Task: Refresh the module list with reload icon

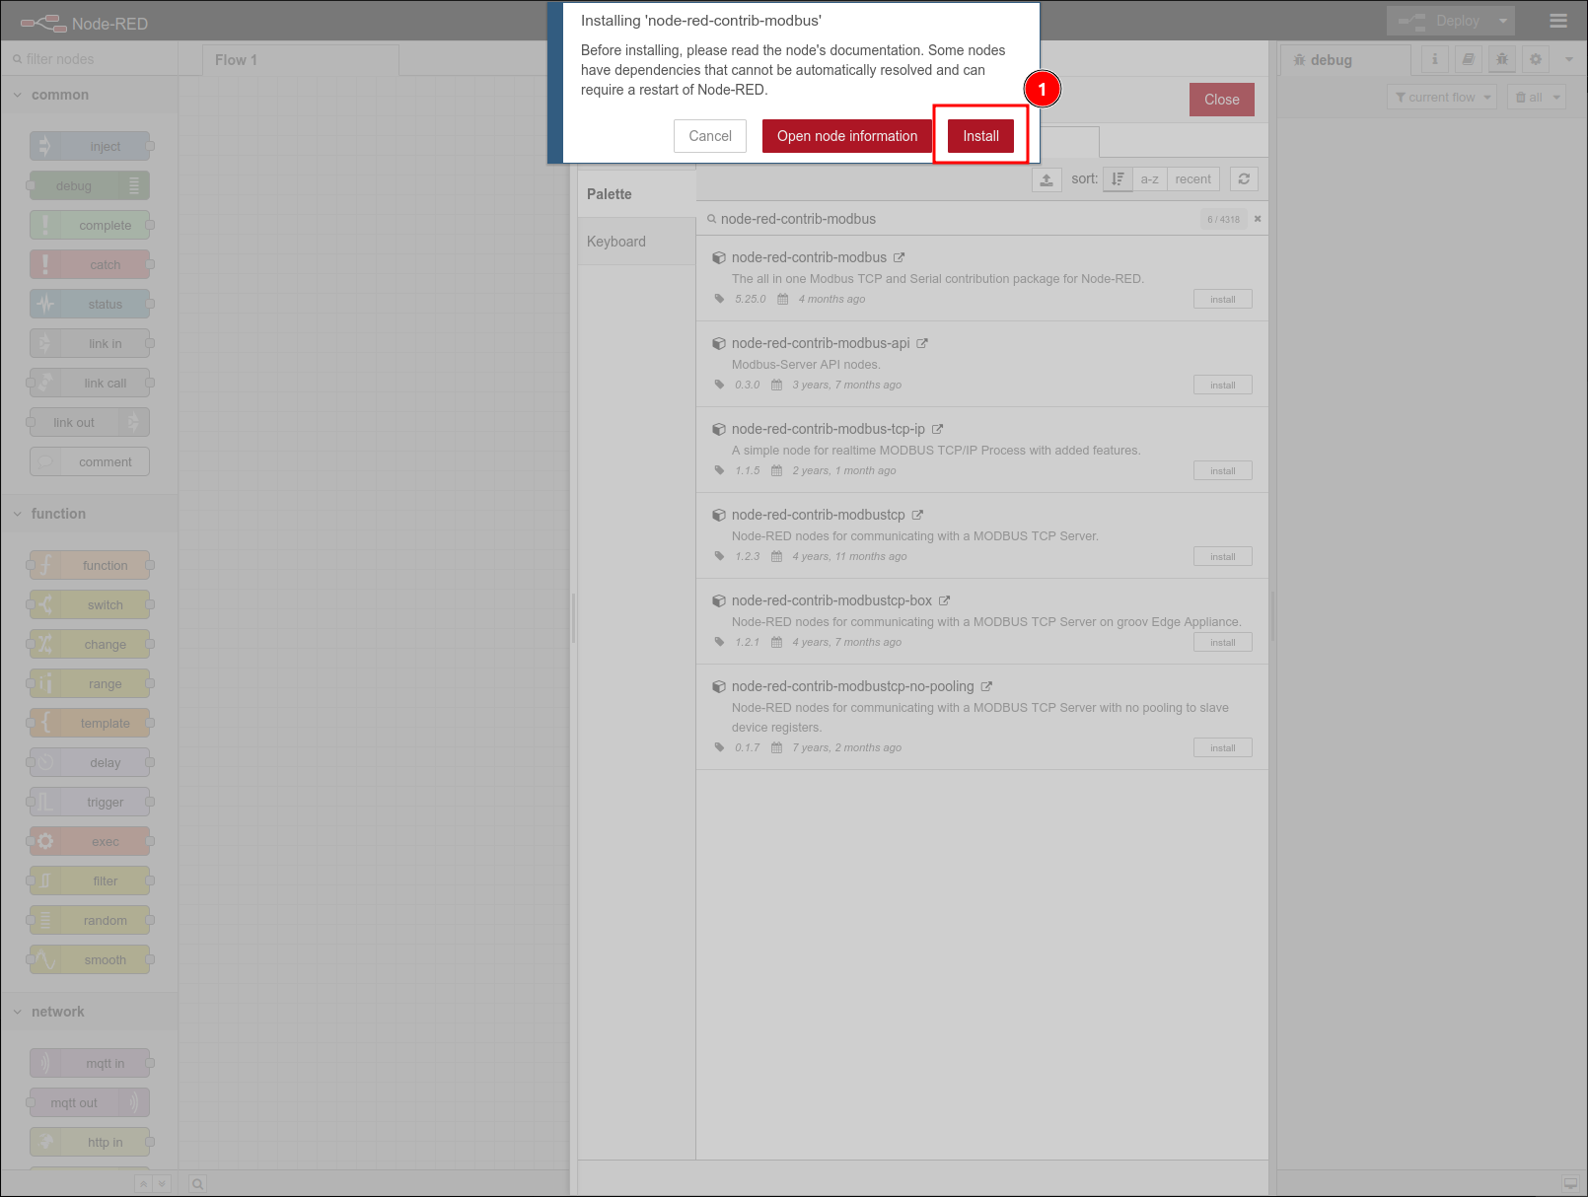Action: pyautogui.click(x=1244, y=179)
